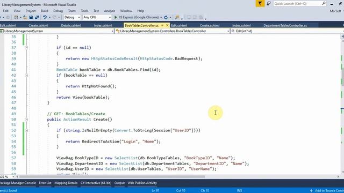Open the Mapping Details panel
This screenshot has width=344, height=193.
pyautogui.click(x=66, y=183)
